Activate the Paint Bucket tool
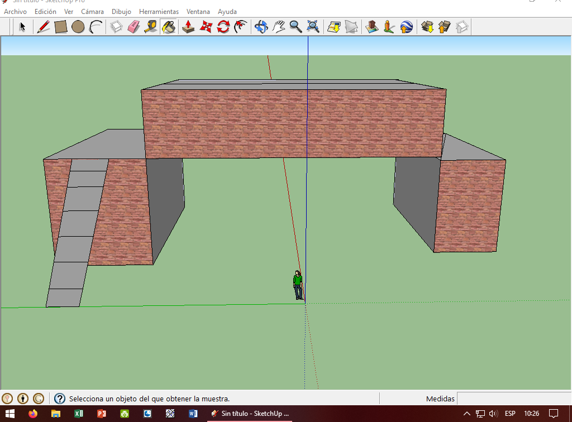The height and width of the screenshot is (422, 572). pos(168,27)
